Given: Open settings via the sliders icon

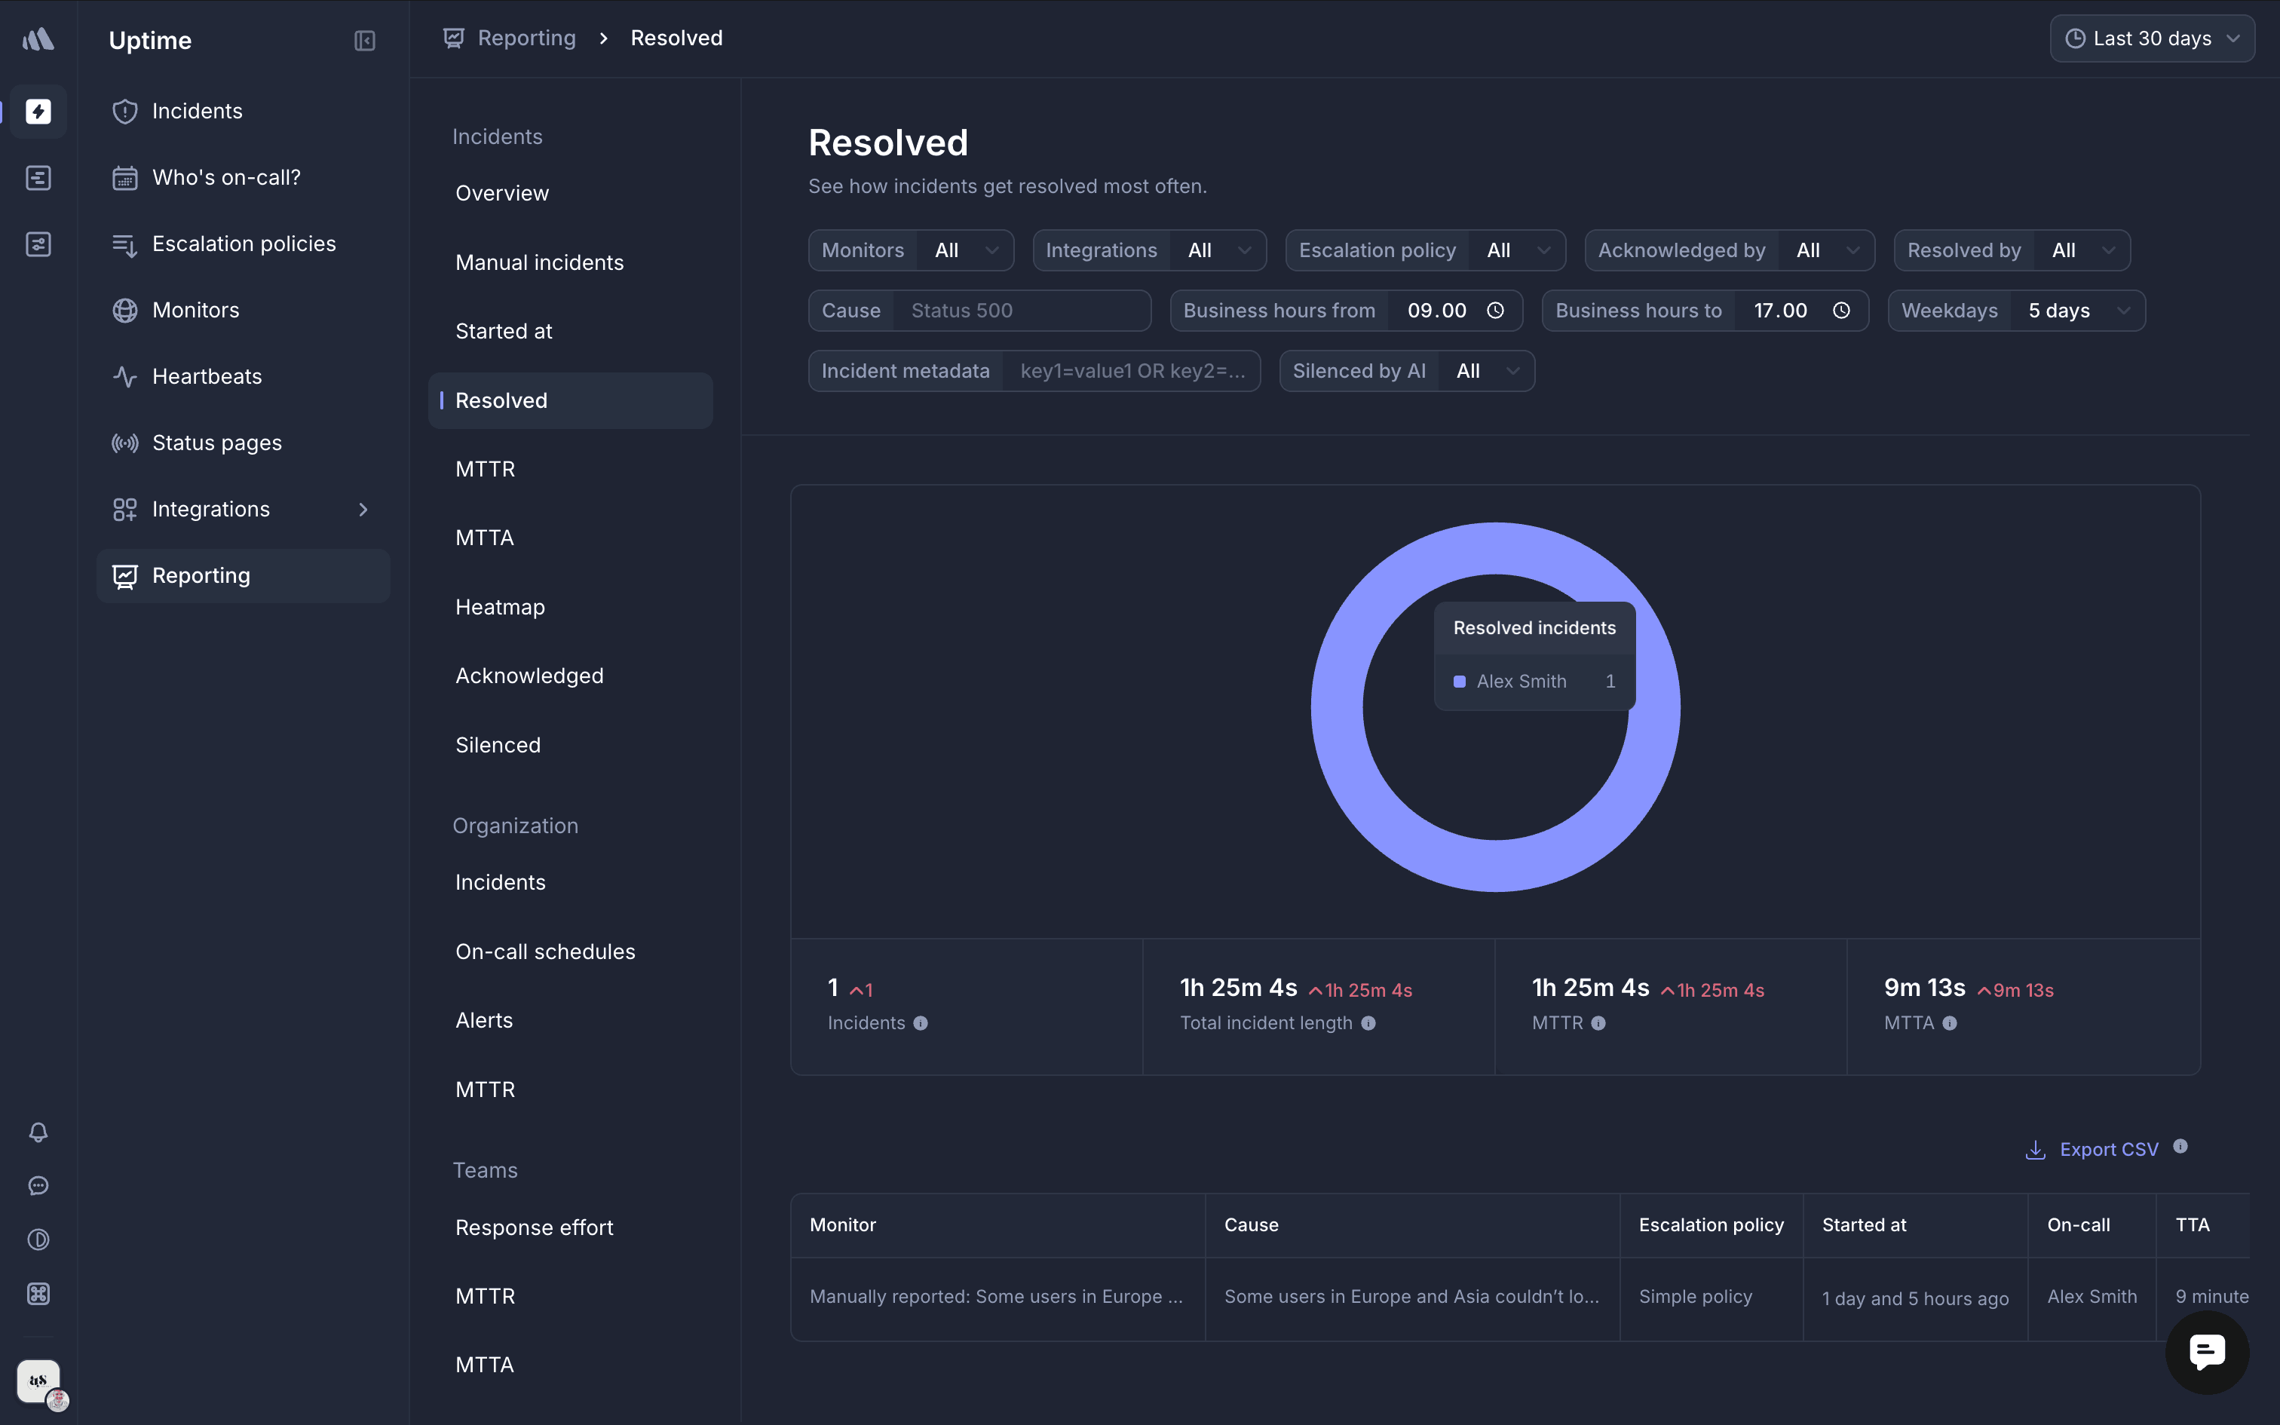Looking at the screenshot, I should pyautogui.click(x=38, y=243).
